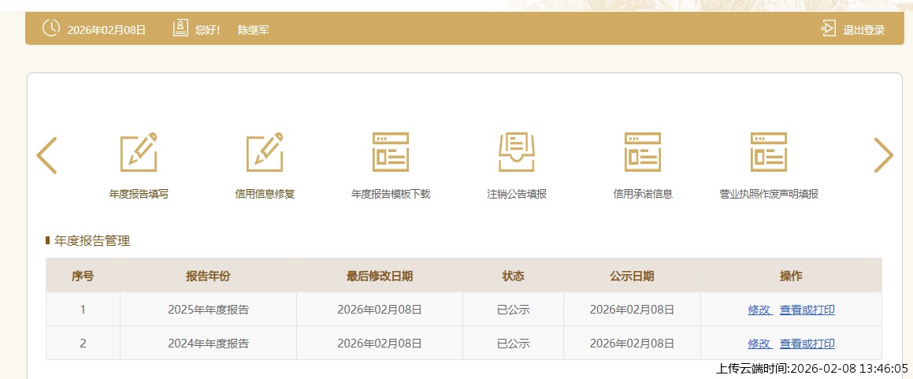Click the 信用信息修复 pencil icon
This screenshot has height=379, width=913.
[x=265, y=153]
